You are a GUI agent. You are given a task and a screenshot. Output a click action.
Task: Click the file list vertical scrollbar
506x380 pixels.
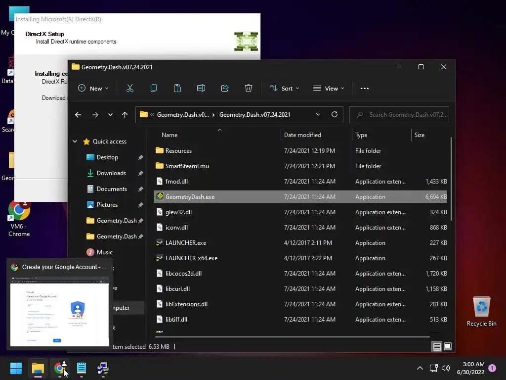(451, 179)
